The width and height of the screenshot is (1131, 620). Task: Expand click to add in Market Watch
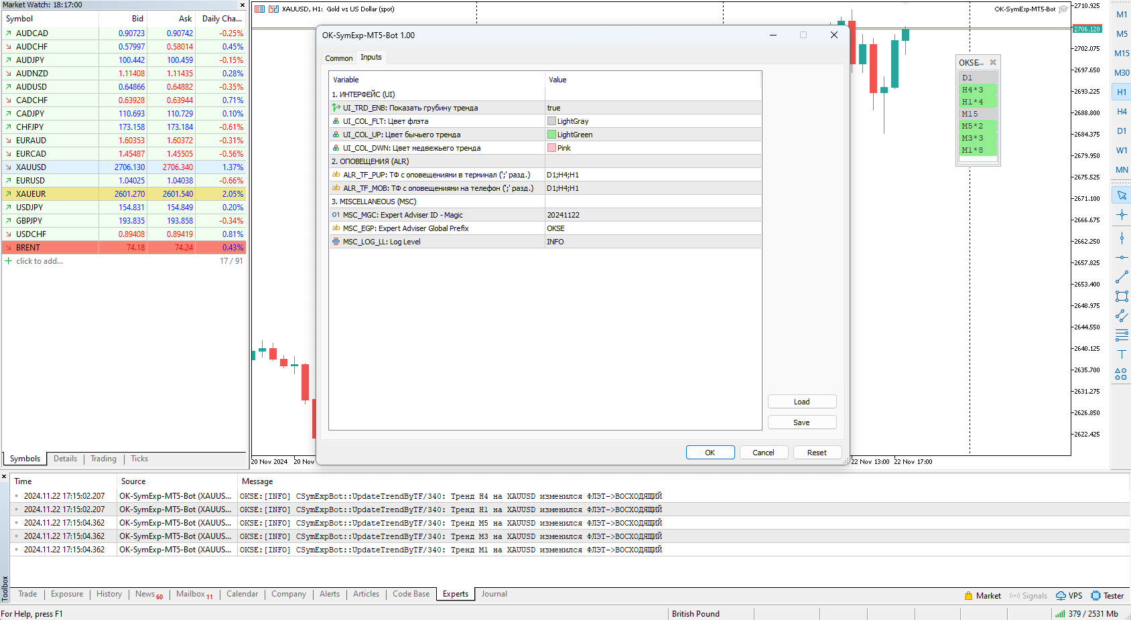pos(37,260)
